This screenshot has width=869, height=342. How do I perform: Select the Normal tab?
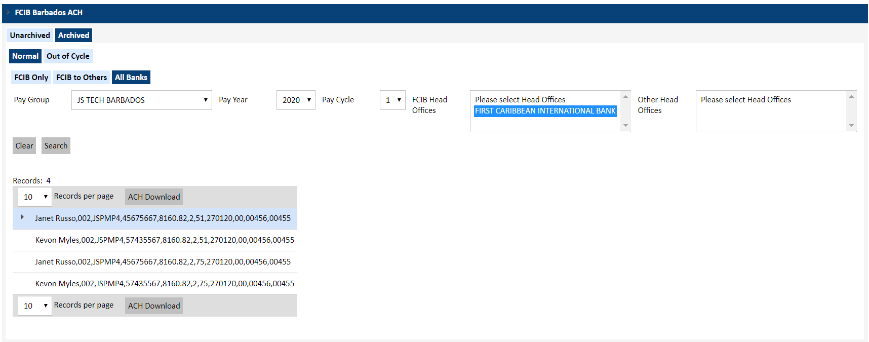click(x=25, y=56)
